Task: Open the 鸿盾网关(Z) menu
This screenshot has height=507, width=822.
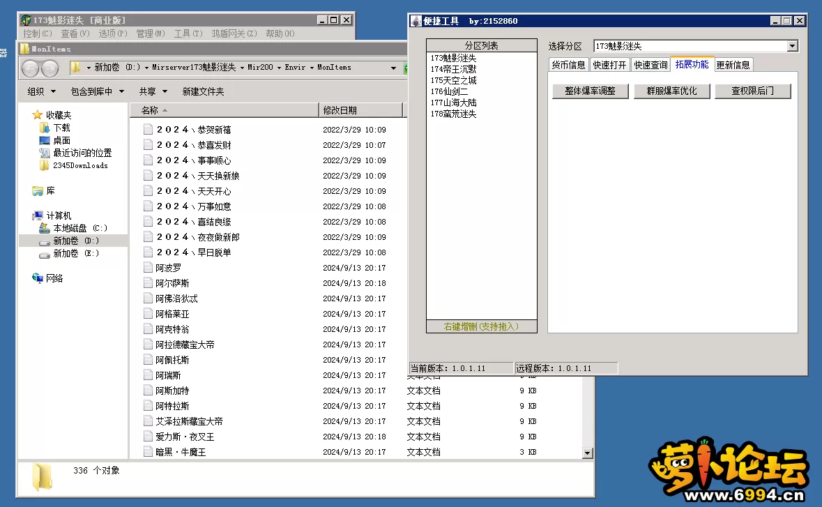Action: 234,33
